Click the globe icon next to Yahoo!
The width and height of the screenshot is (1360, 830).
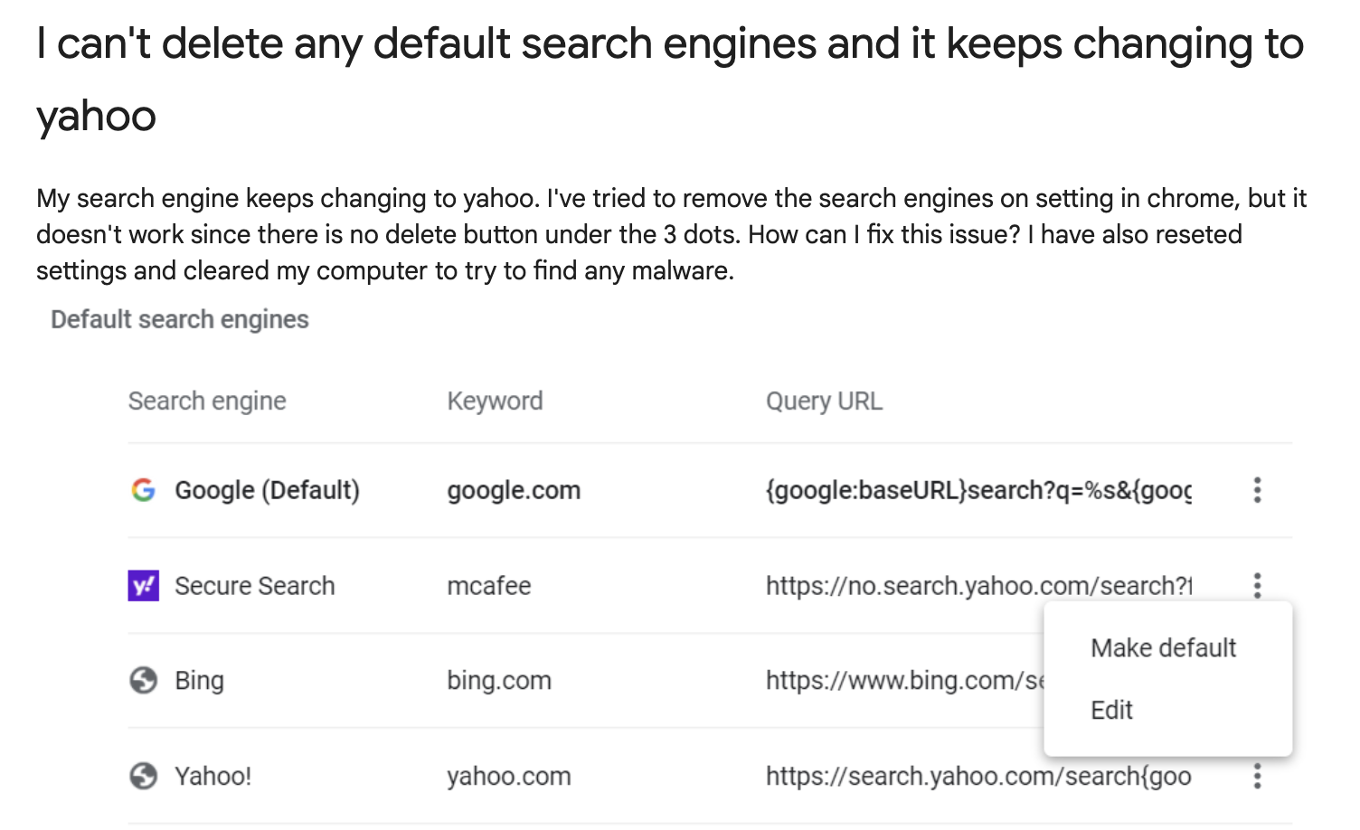pyautogui.click(x=143, y=776)
